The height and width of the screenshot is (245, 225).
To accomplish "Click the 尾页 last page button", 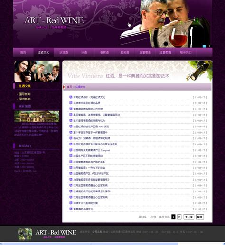I will [200, 217].
